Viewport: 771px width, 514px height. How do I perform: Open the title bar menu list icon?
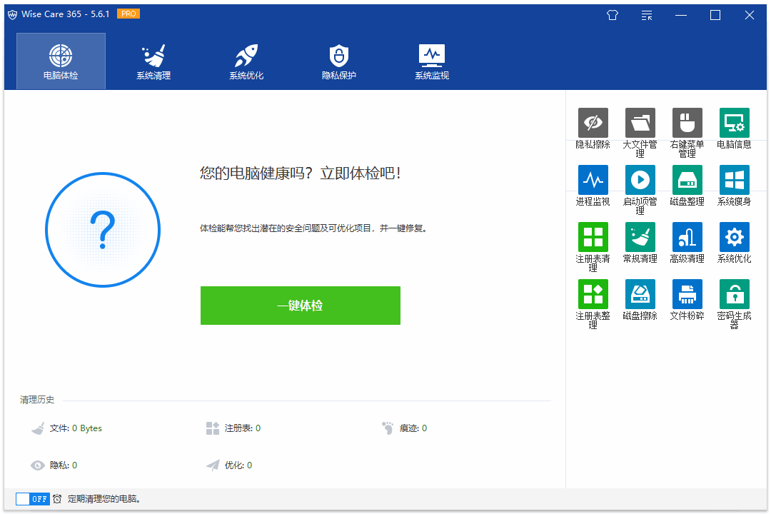tap(647, 15)
